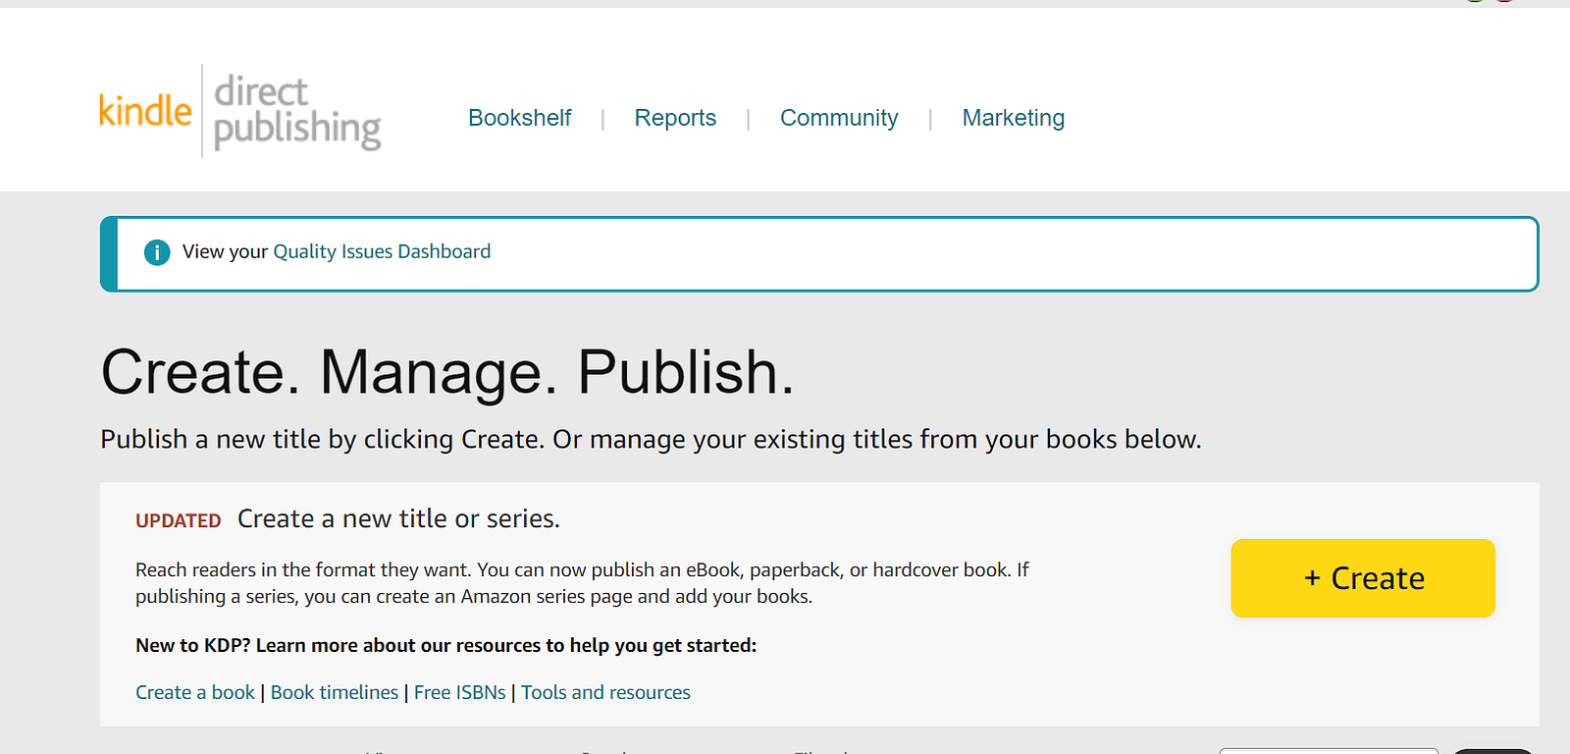Viewport: 1570px width, 754px height.
Task: Click the green circle at top right
Action: pos(1475,1)
